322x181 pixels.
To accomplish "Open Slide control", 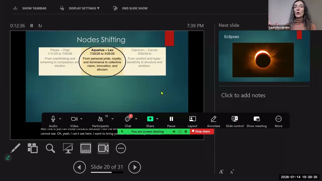I will pyautogui.click(x=235, y=121).
